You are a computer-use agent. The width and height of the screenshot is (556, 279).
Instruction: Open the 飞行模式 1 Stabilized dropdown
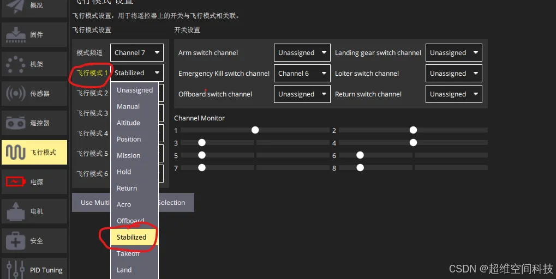(x=137, y=73)
